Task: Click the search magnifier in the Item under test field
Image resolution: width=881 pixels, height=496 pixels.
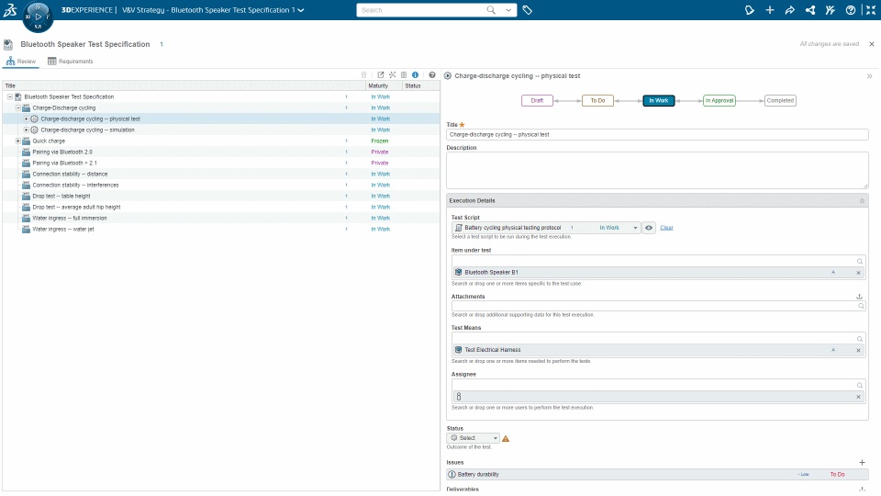Action: coord(860,262)
